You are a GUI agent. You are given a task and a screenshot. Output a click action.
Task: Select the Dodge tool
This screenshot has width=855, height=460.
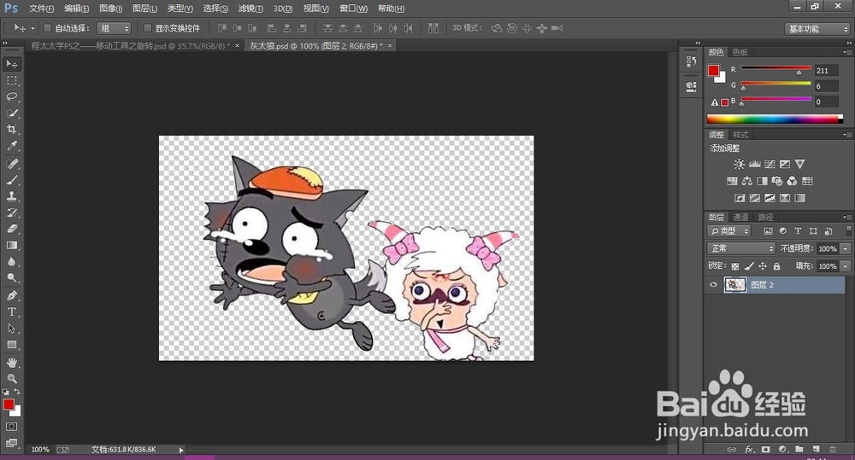[x=11, y=278]
